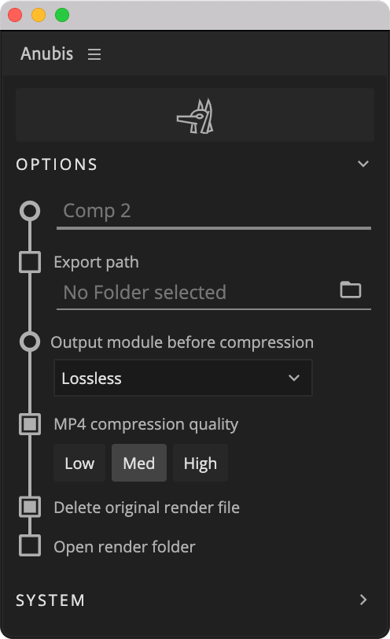Click the Anubis jackal logo banner

click(195, 115)
